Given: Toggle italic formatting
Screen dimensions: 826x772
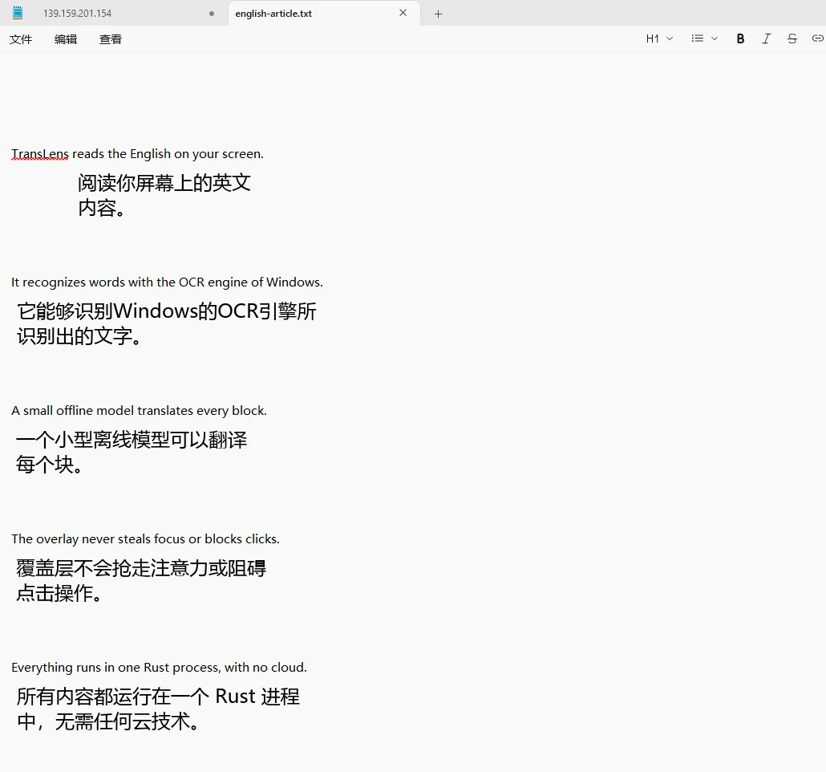Looking at the screenshot, I should click(x=766, y=39).
